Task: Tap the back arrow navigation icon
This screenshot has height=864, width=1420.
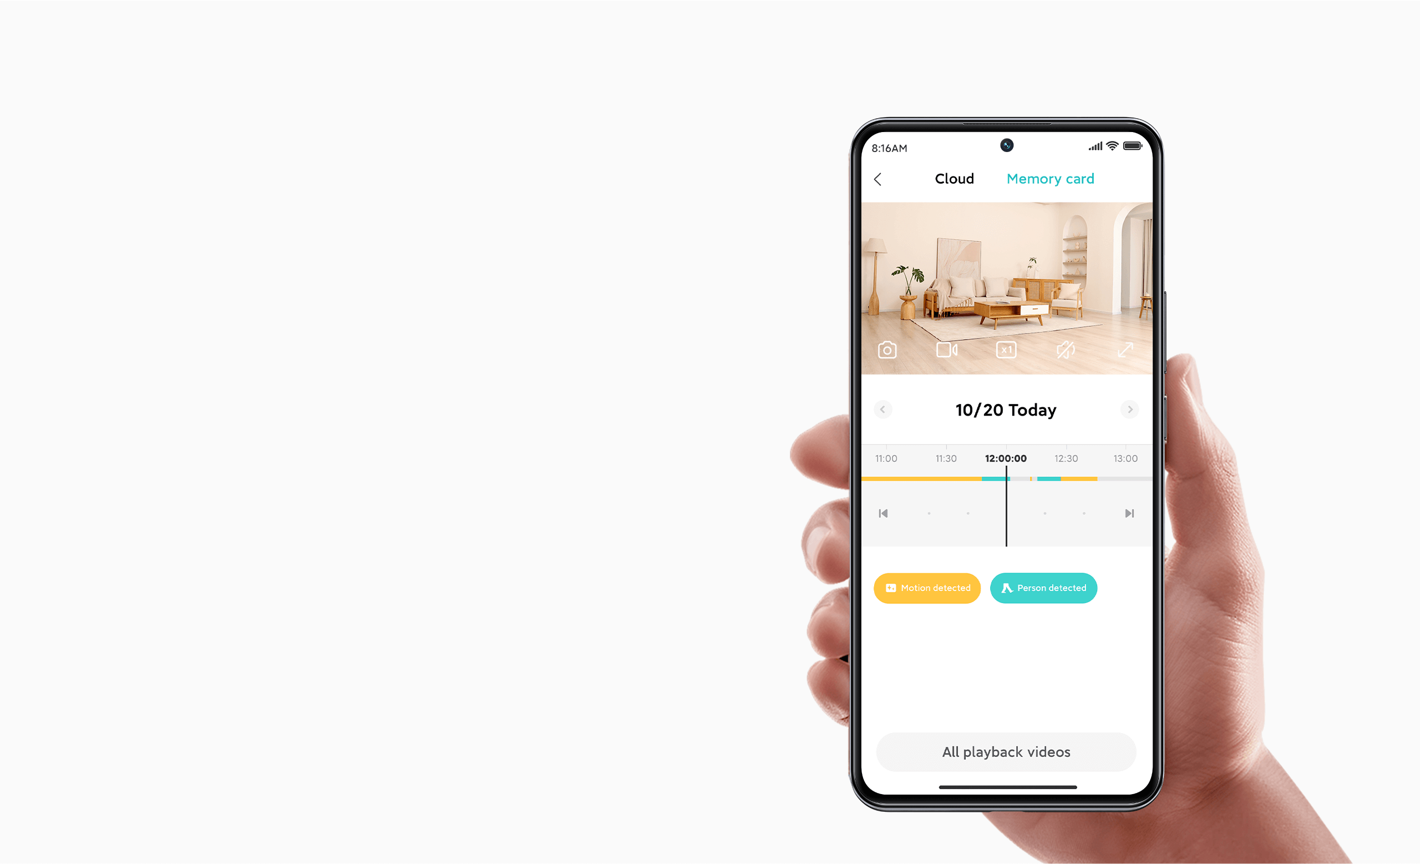Action: point(879,179)
